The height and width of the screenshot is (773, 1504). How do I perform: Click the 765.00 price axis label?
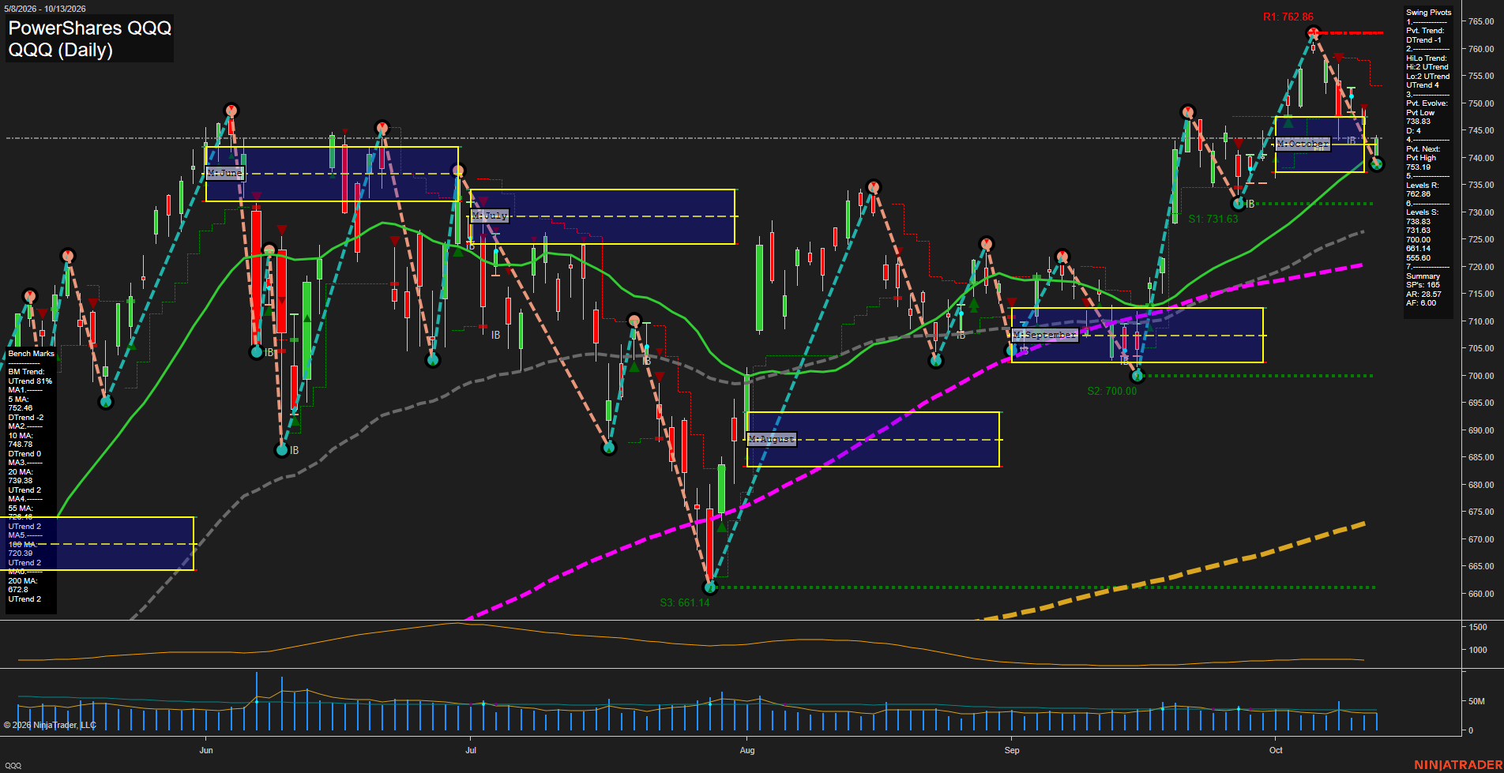(x=1481, y=21)
